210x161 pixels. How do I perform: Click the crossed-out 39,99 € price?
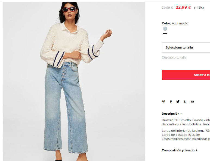pyautogui.click(x=167, y=8)
